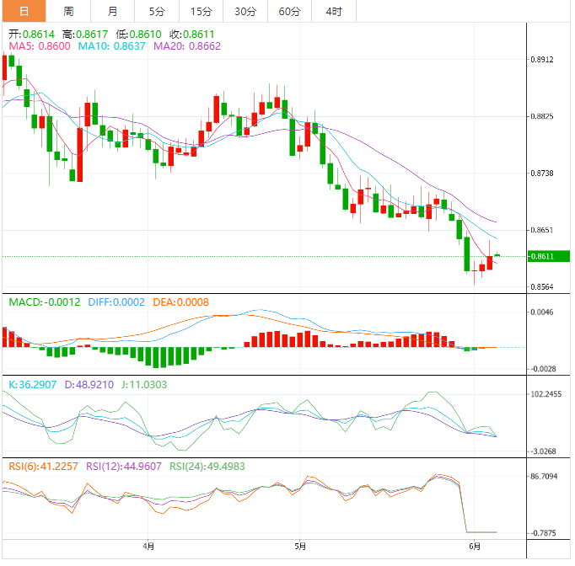Select the 60分 timeframe tab

tap(289, 11)
